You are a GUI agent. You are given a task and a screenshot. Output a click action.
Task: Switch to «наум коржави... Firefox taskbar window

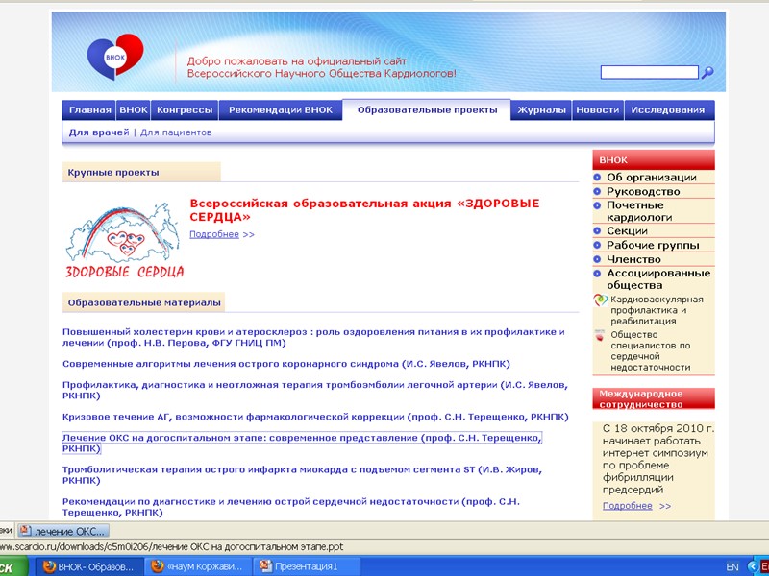click(197, 566)
